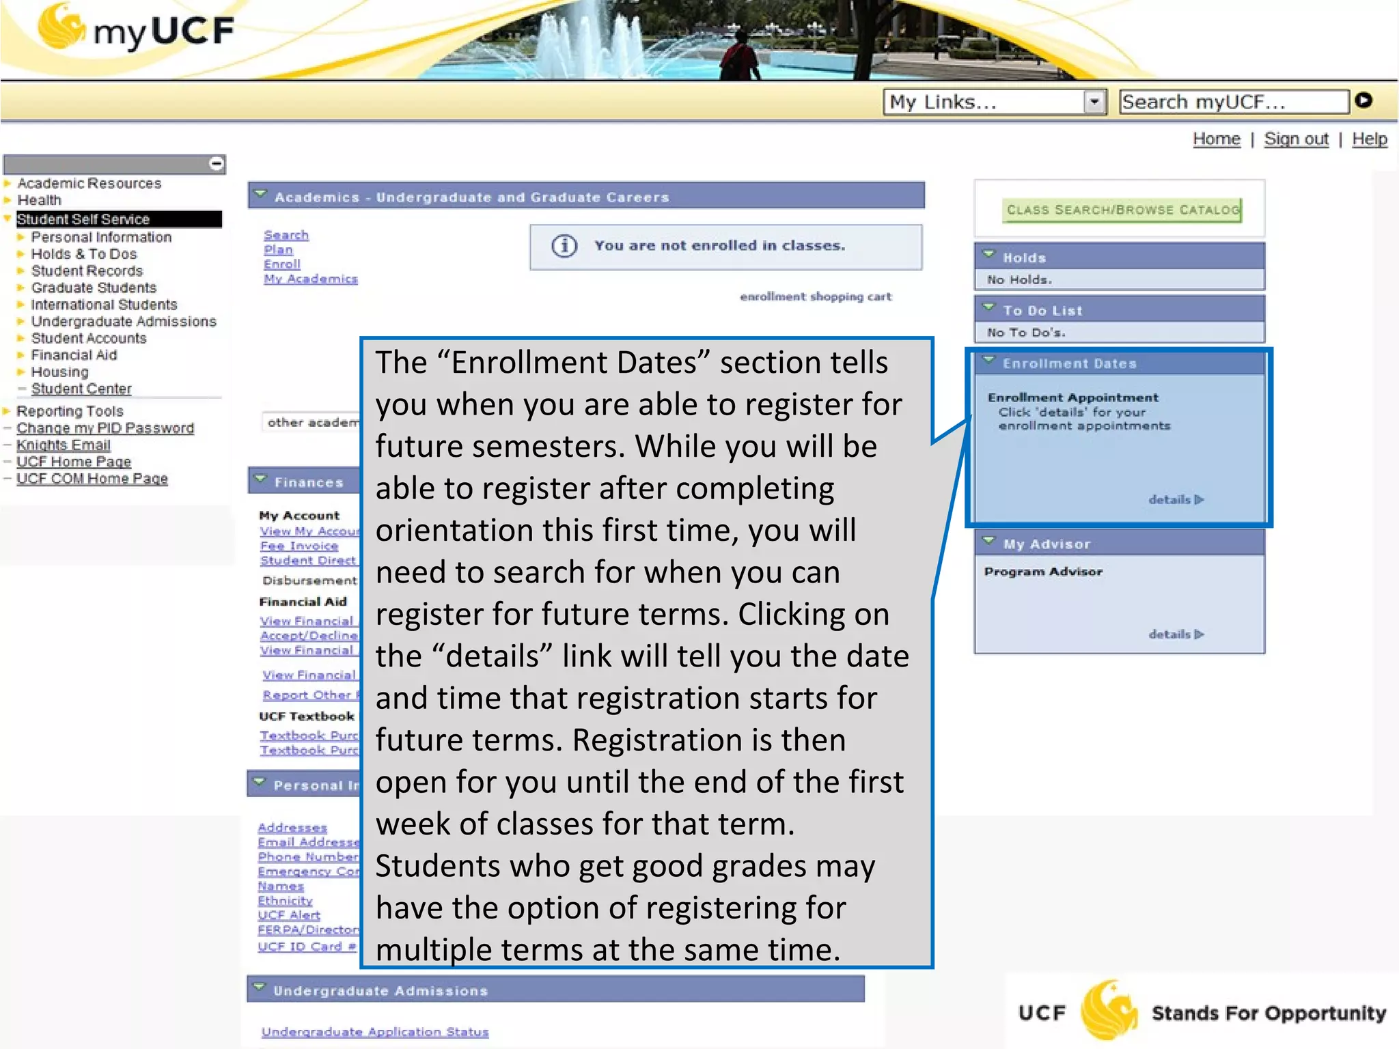Image resolution: width=1399 pixels, height=1049 pixels.
Task: Open UCF COM Home Page link
Action: (92, 479)
